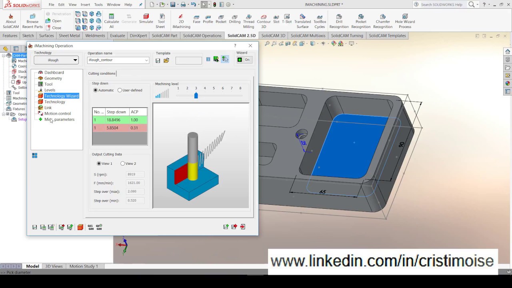Open the print icon dropdown arrow in title bar

pyautogui.click(x=188, y=5)
